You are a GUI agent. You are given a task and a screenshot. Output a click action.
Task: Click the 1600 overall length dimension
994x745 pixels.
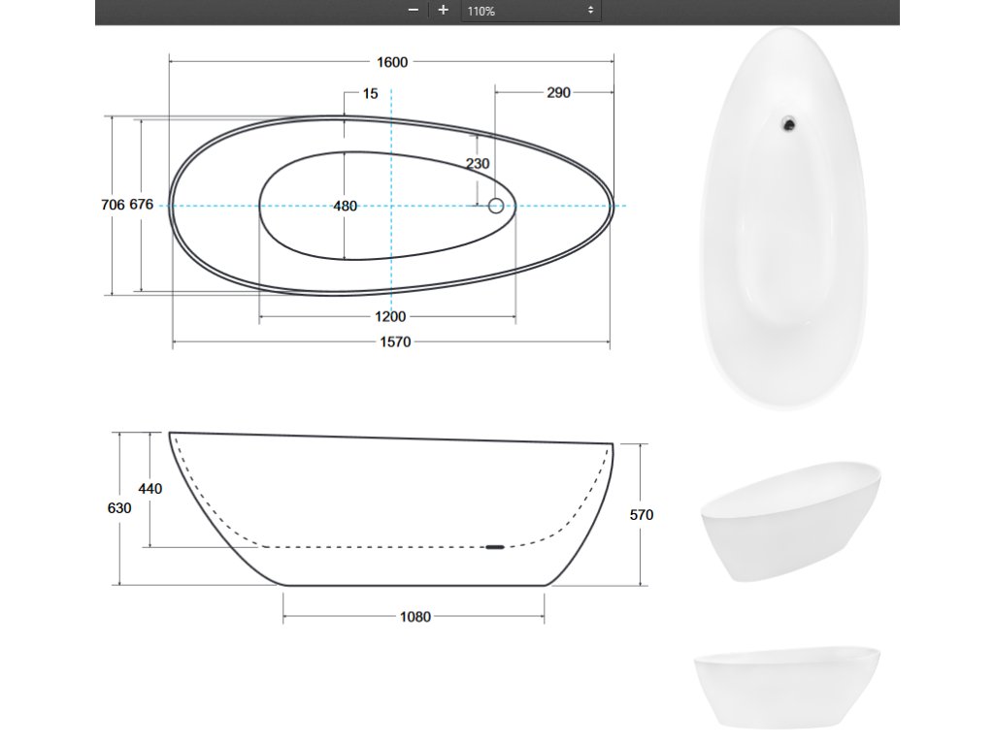[392, 62]
